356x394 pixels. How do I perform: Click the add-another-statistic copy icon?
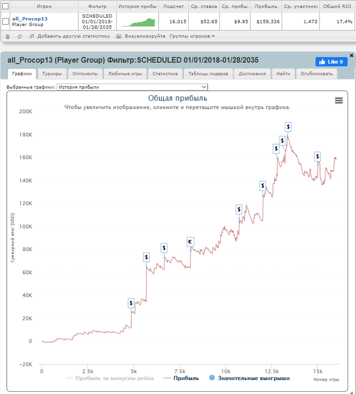pyautogui.click(x=32, y=36)
